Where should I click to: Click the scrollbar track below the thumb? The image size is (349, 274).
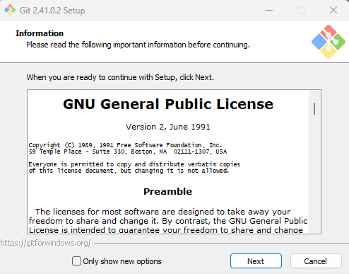[314, 175]
